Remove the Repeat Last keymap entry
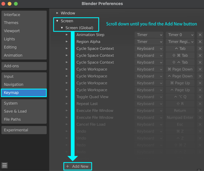This screenshot has height=171, width=204. (x=200, y=104)
